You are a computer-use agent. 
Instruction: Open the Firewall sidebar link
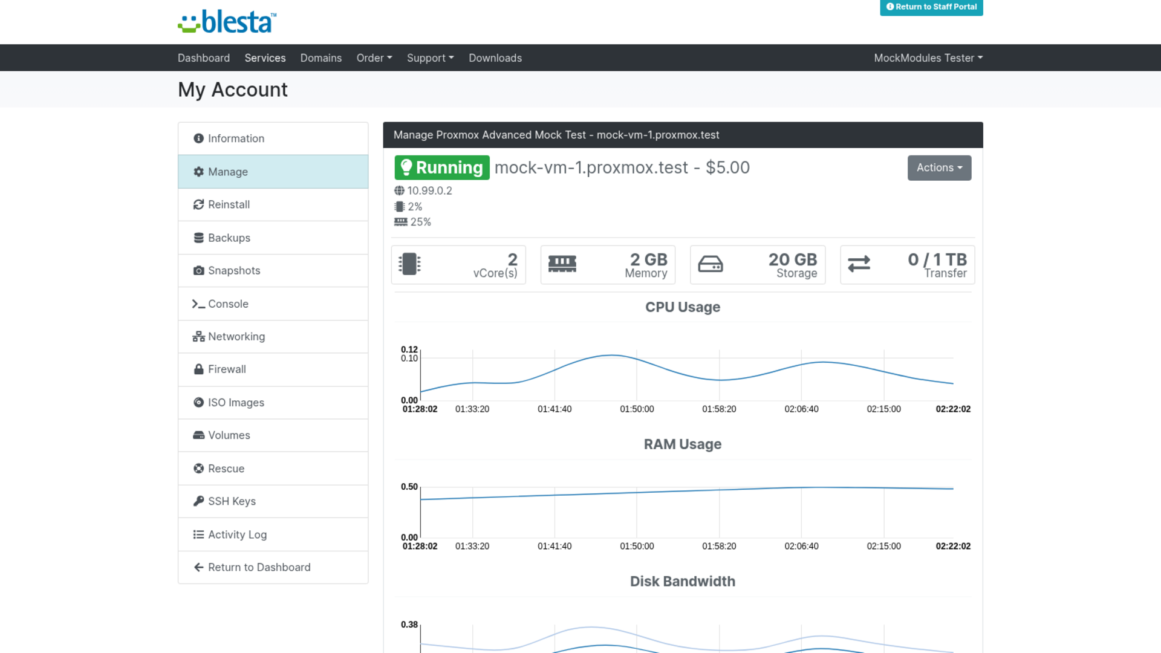pos(273,369)
